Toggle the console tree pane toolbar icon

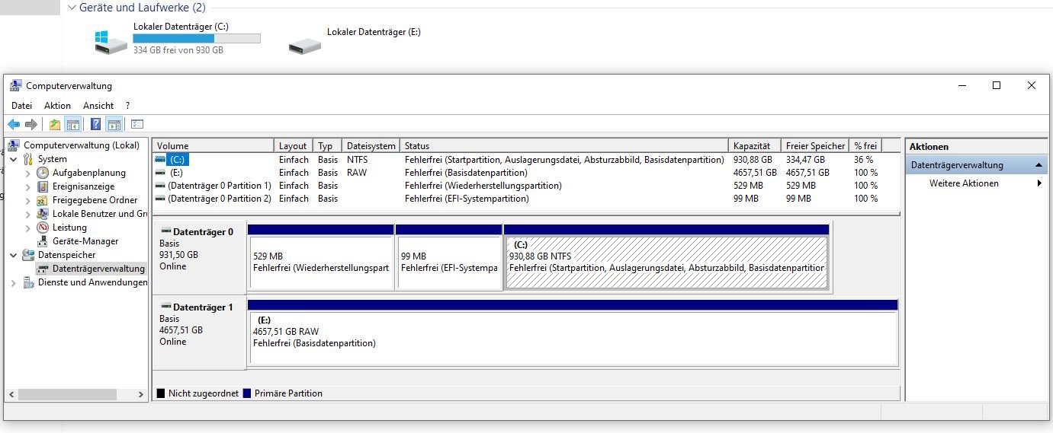[x=73, y=124]
